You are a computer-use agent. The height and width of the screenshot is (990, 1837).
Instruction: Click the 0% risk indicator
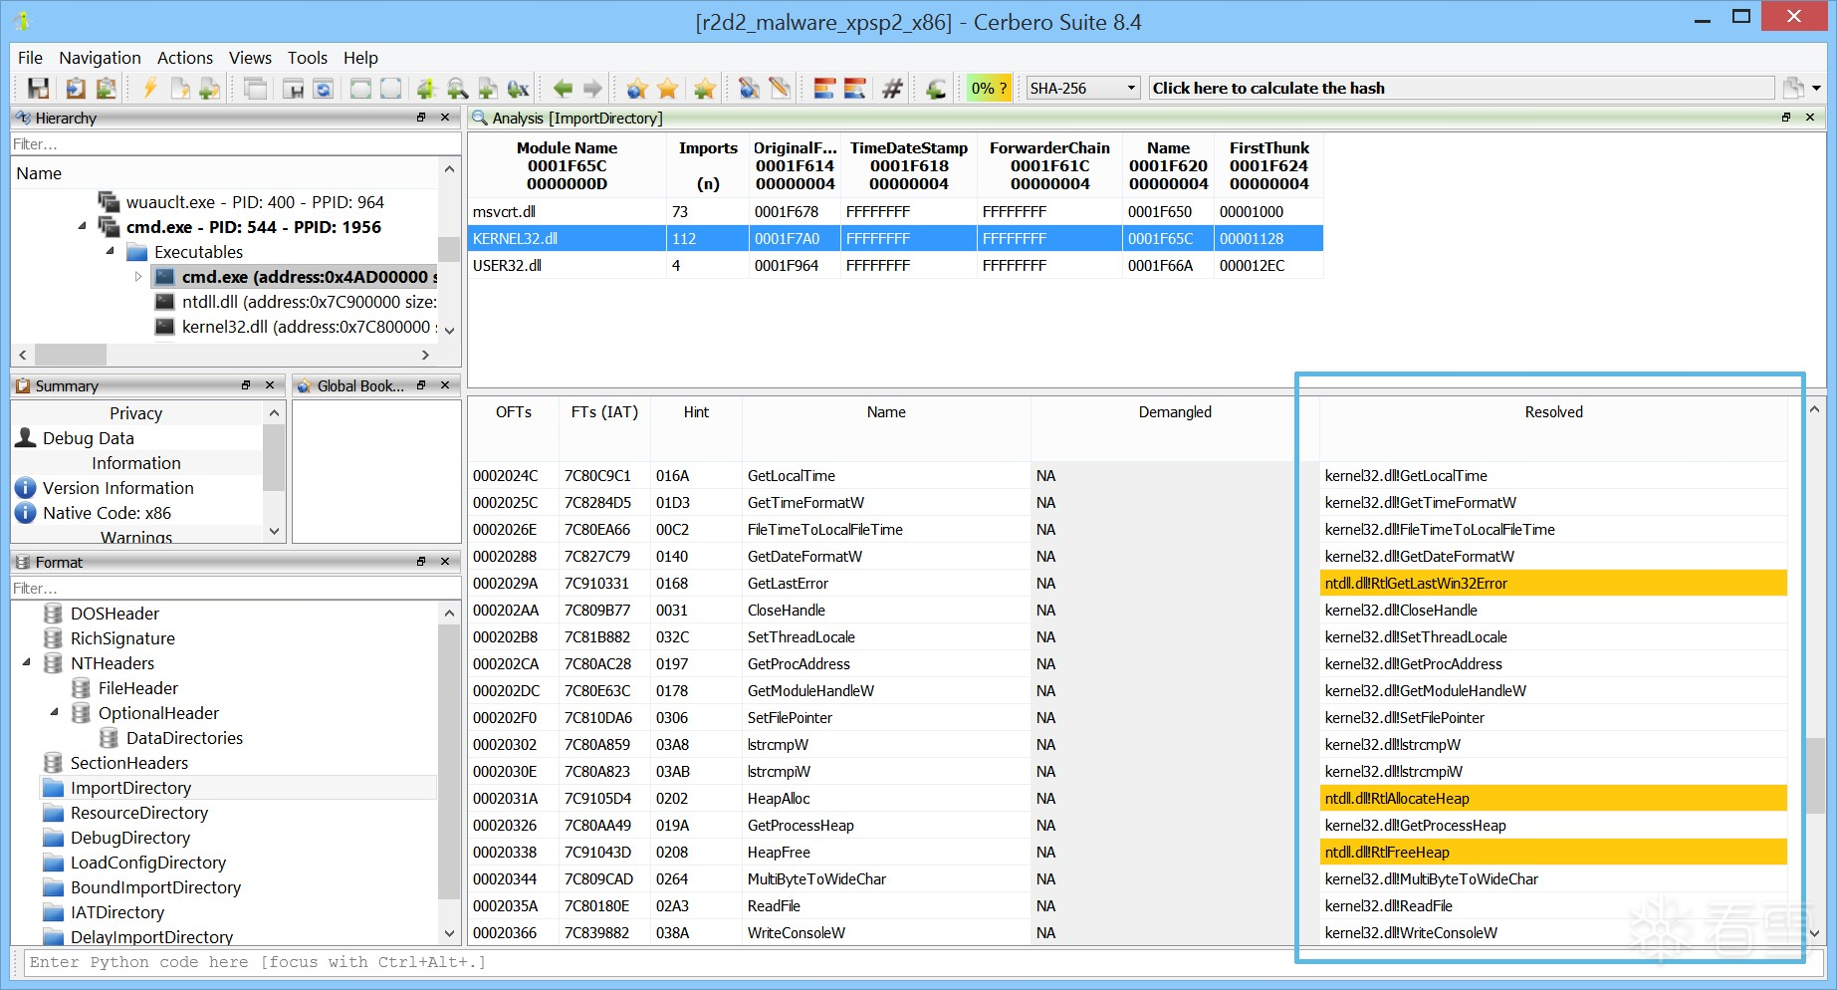coord(988,89)
